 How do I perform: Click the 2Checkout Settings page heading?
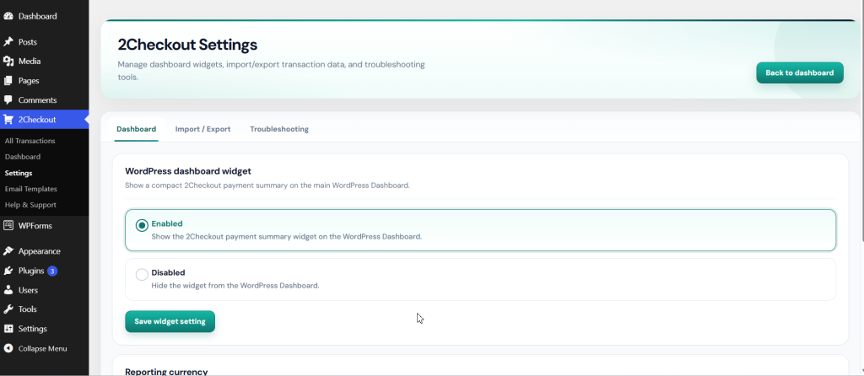(x=187, y=44)
